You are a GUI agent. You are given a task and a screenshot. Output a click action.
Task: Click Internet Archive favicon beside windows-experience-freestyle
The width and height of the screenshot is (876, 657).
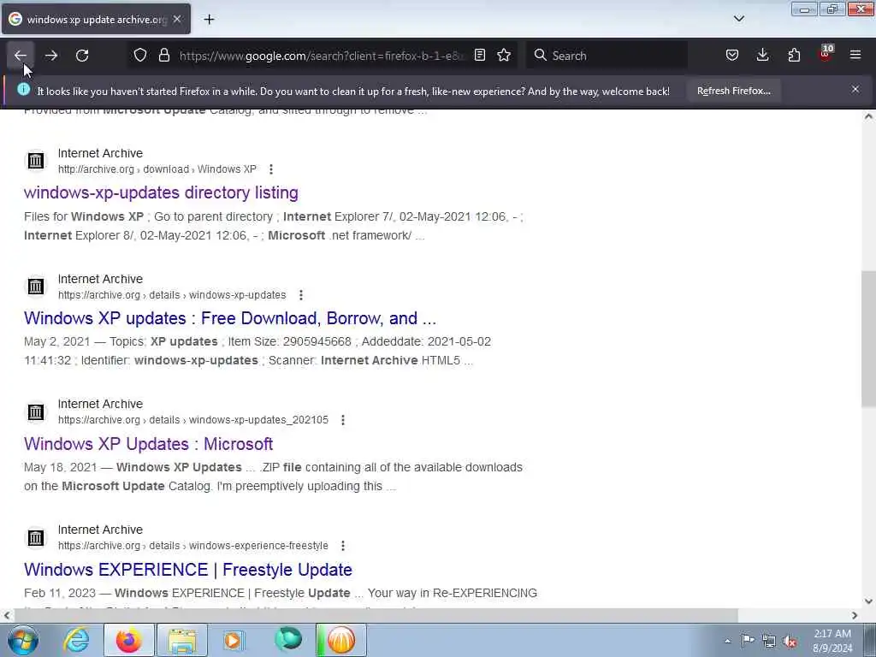click(x=36, y=538)
